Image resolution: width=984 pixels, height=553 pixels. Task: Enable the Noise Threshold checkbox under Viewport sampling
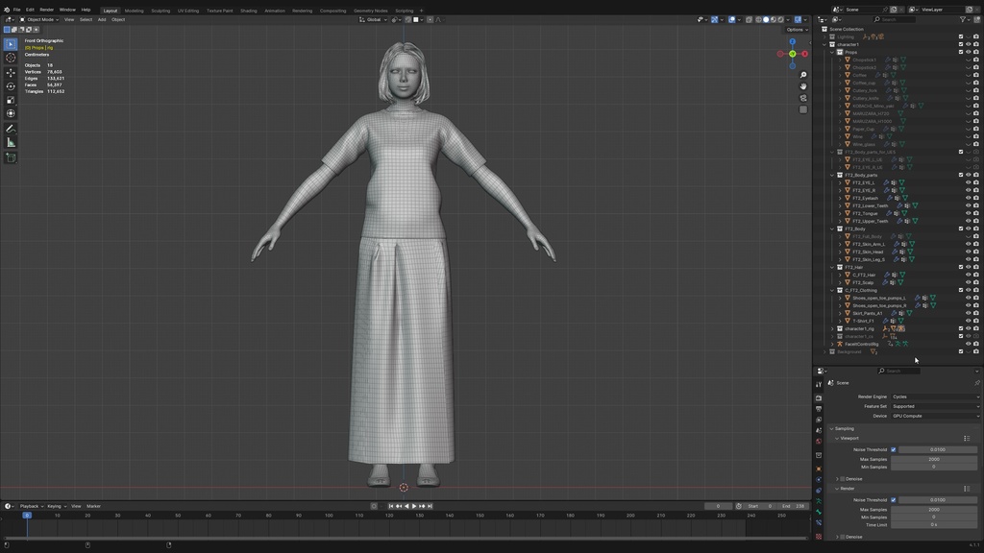pos(893,449)
